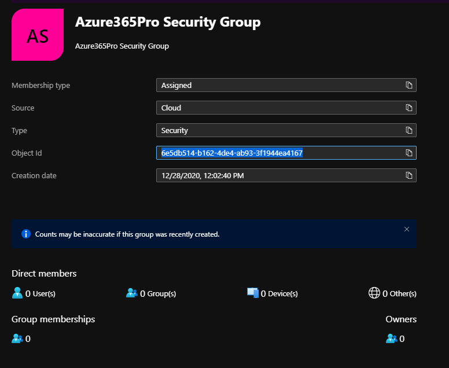Click the AS group avatar tile
Viewport: 449px width, 368px height.
click(x=38, y=35)
